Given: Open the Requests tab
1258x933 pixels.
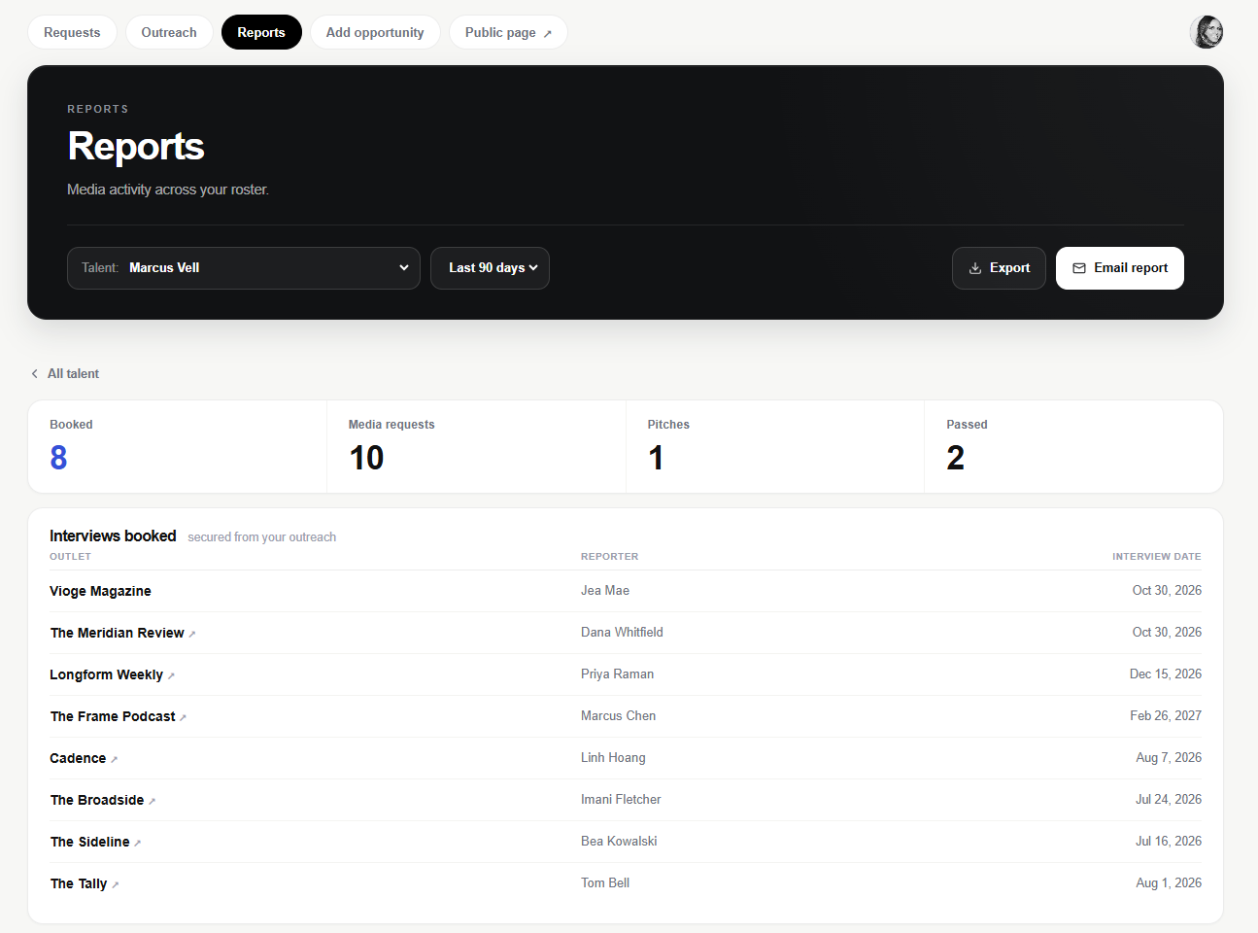Looking at the screenshot, I should 72,32.
